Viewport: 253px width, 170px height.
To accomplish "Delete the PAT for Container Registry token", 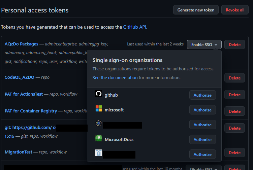I will point(234,111).
